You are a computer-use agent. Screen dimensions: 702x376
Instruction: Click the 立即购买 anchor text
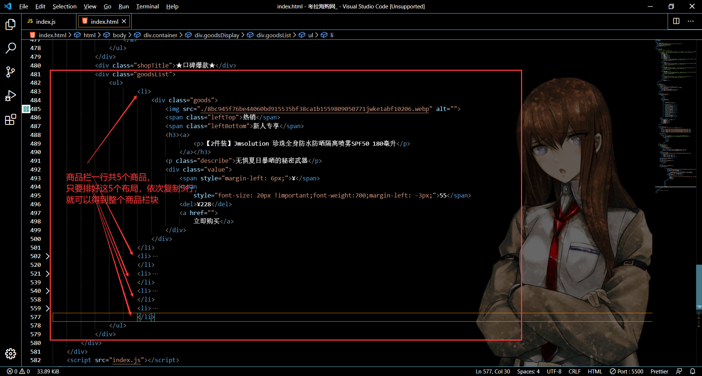207,221
